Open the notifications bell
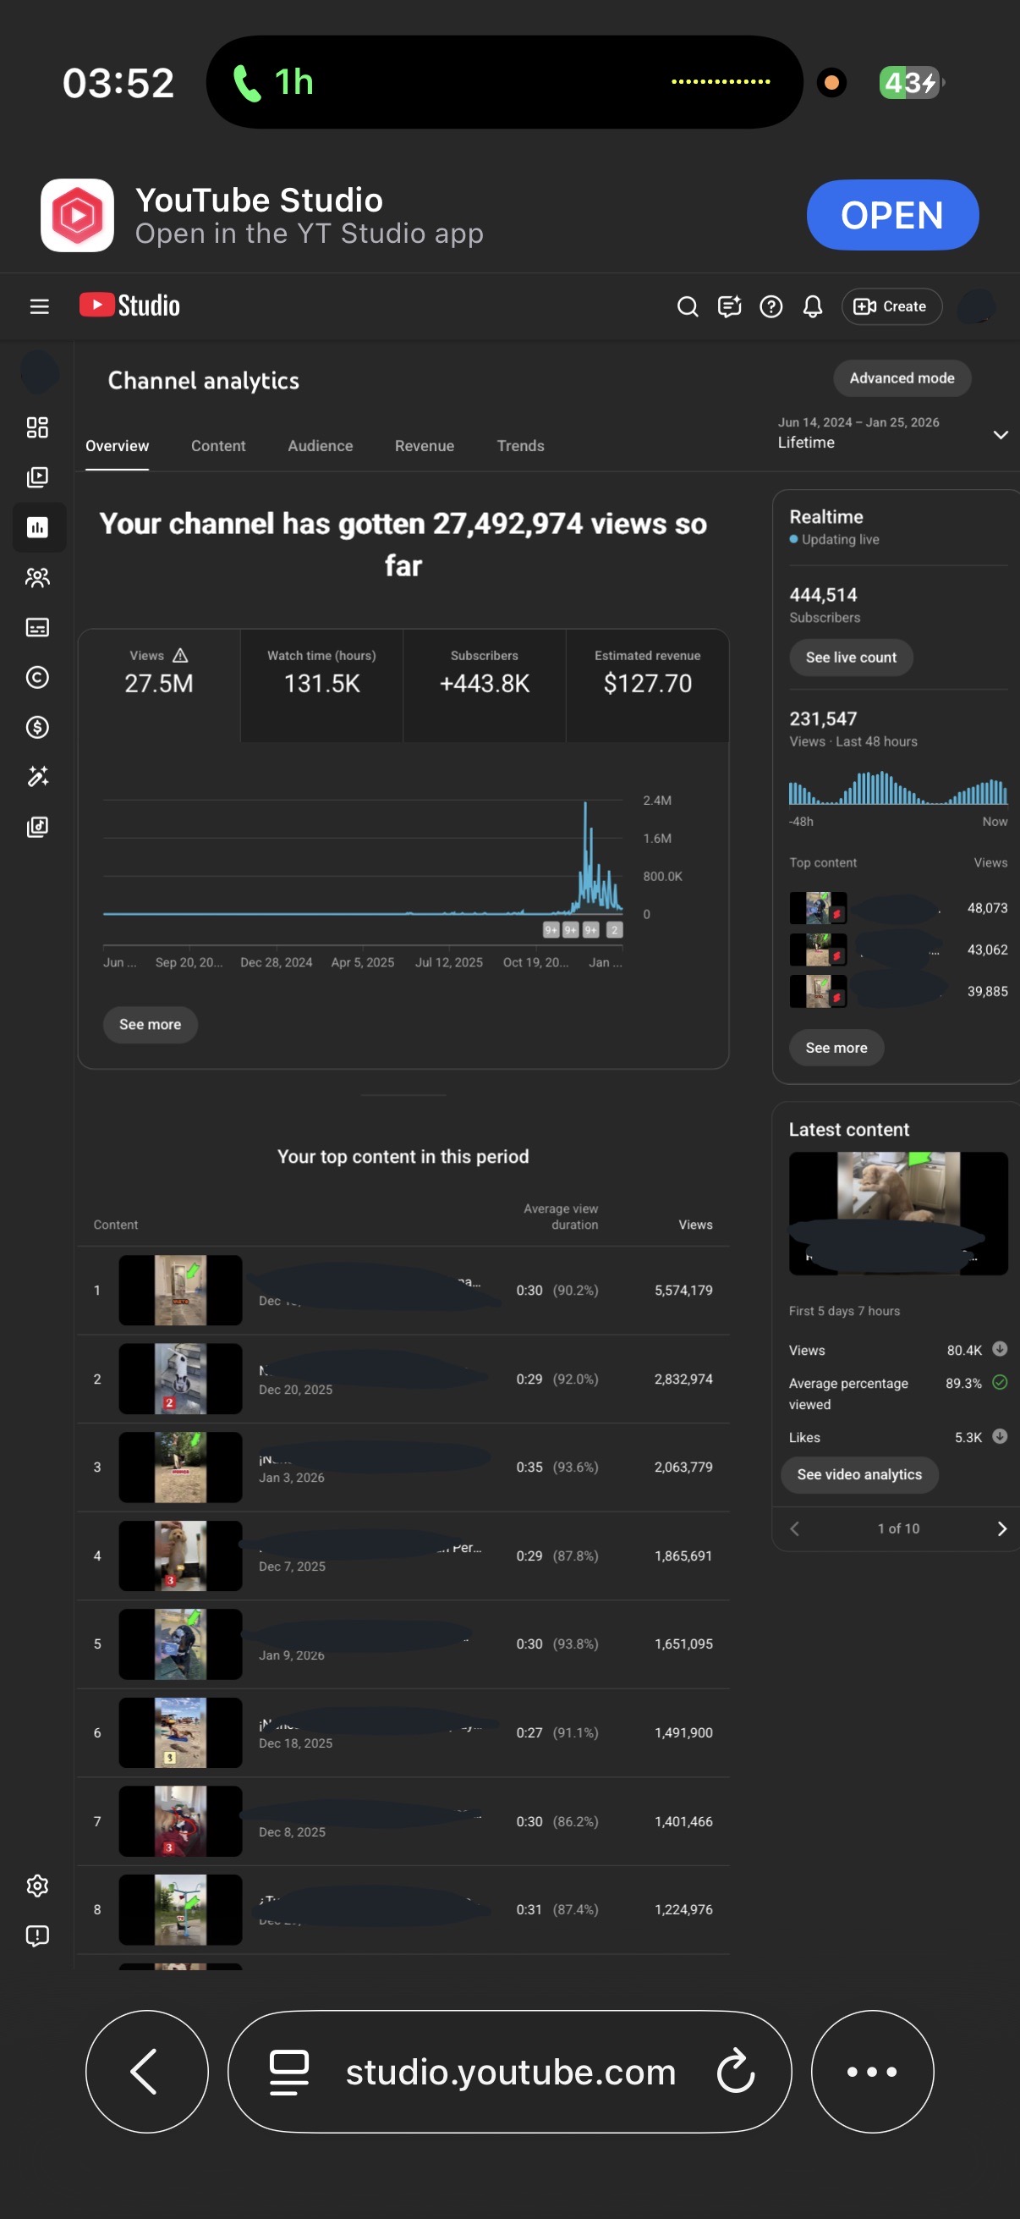This screenshot has height=2219, width=1020. pyautogui.click(x=813, y=306)
